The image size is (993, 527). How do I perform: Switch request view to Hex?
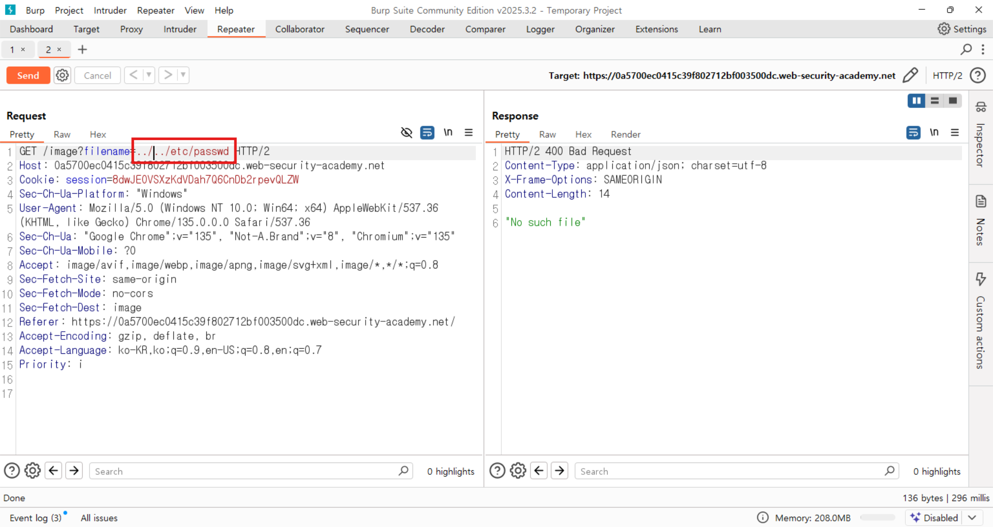pyautogui.click(x=98, y=134)
